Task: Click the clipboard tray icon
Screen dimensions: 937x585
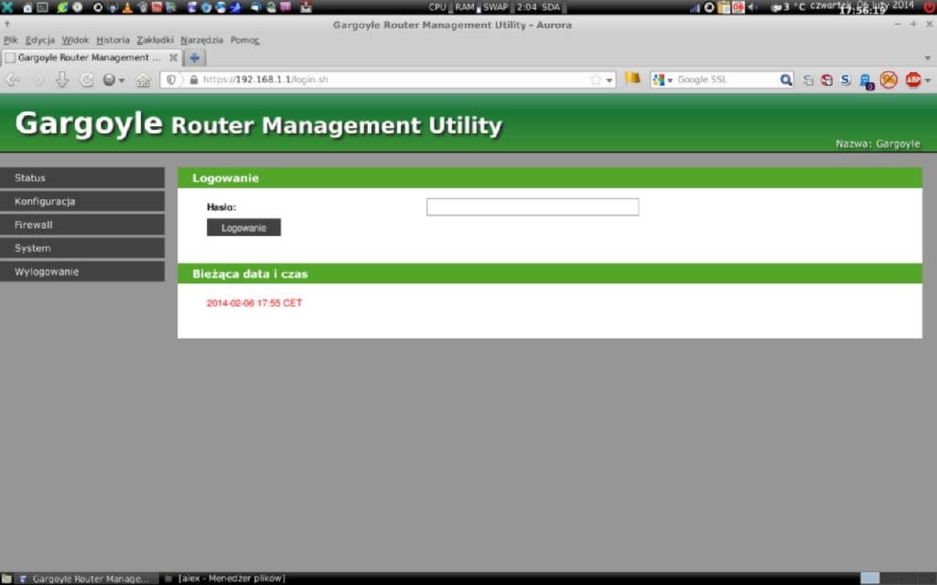Action: click(724, 7)
